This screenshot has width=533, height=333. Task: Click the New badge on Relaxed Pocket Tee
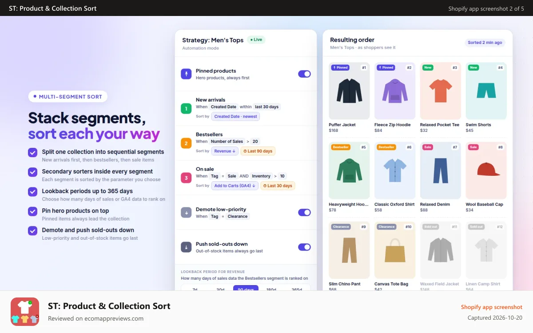click(x=428, y=67)
